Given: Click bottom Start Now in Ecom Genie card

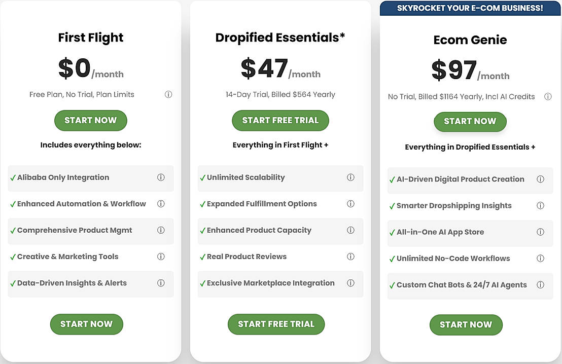Looking at the screenshot, I should (x=466, y=325).
